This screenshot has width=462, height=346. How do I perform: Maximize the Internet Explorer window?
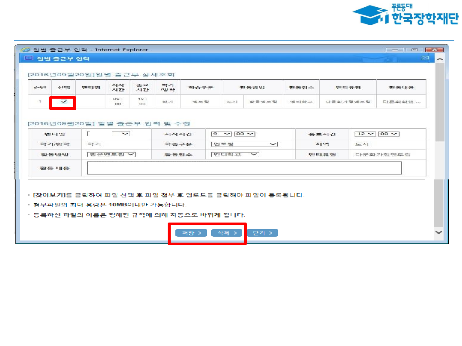[x=414, y=50]
